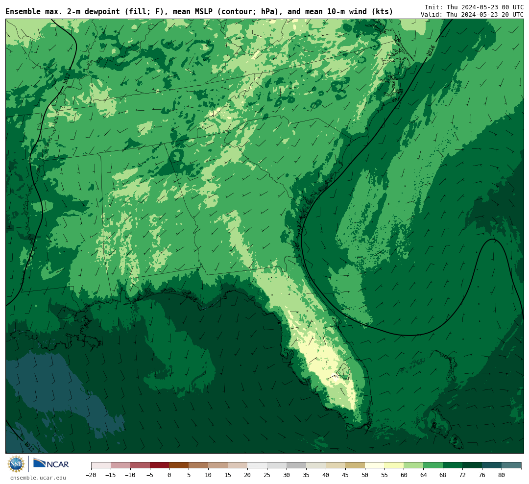The image size is (529, 484).
Task: Pick the colorbar swatch between 10 and 15
Action: pyautogui.click(x=218, y=465)
